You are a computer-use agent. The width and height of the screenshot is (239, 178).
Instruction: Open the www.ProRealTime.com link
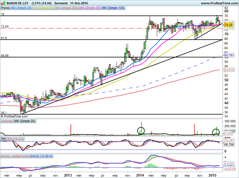click(219, 3)
